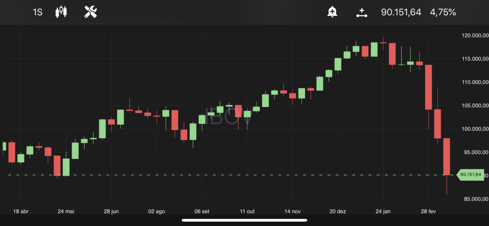
Task: Open the 1S timeframe selector
Action: coord(37,12)
